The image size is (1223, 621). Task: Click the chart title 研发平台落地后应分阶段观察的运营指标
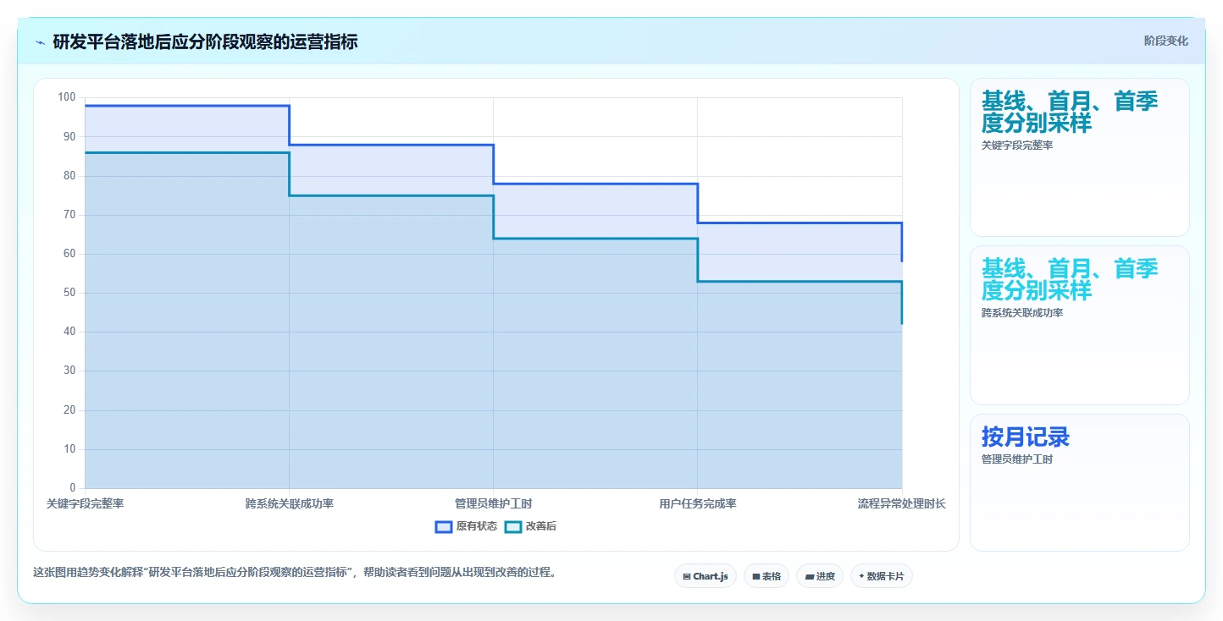[205, 41]
